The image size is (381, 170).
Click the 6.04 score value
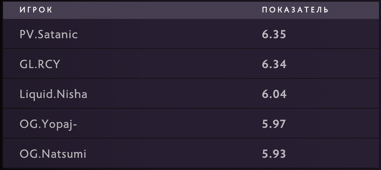point(274,94)
